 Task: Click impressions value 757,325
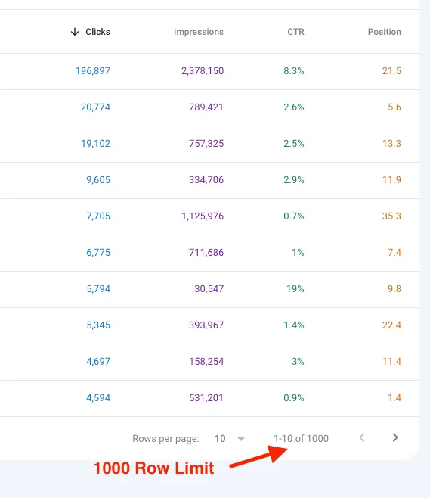tap(206, 144)
